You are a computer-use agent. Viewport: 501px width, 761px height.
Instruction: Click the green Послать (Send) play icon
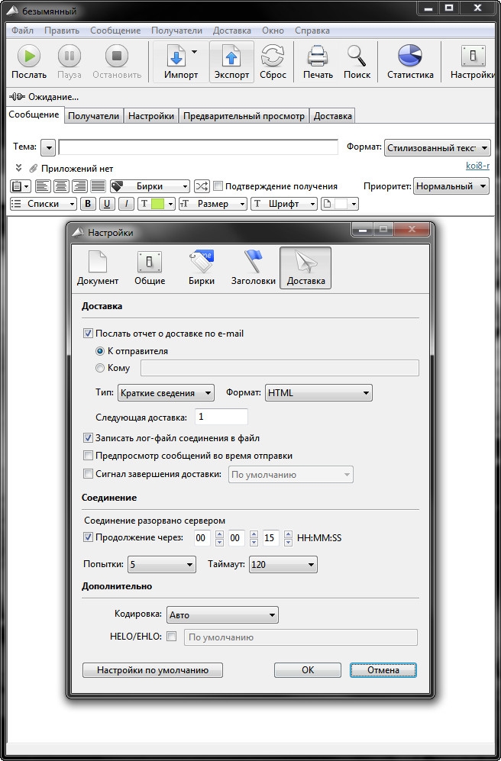click(29, 56)
